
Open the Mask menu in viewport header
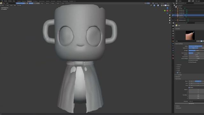tap(15, 5)
